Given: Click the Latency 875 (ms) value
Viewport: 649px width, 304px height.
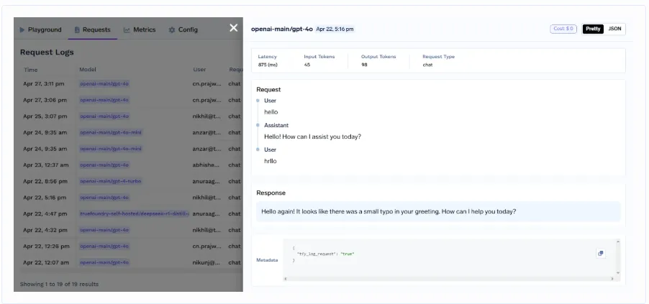Looking at the screenshot, I should [x=268, y=65].
